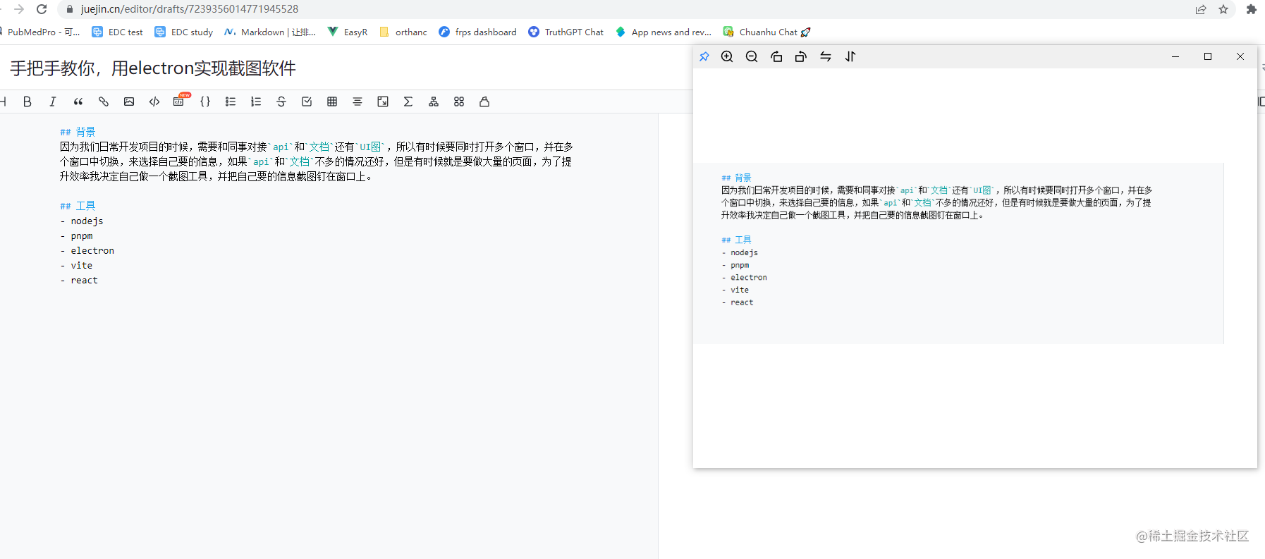Open the four-squares grid toolbar icon

(x=459, y=102)
